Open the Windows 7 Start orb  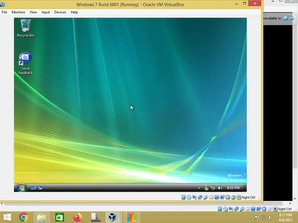pyautogui.click(x=22, y=188)
